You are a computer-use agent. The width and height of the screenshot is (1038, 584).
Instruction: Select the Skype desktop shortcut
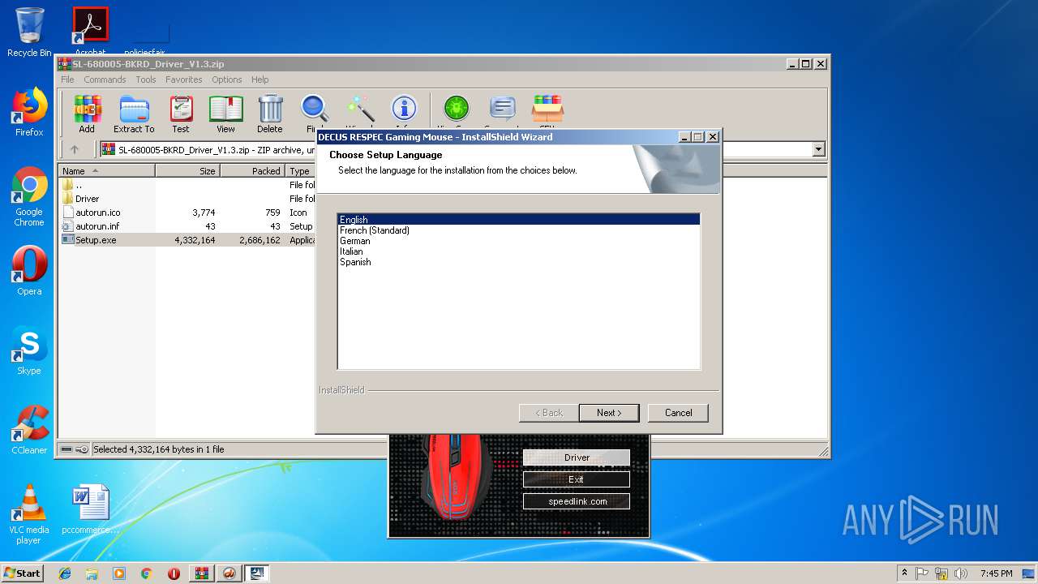click(29, 350)
